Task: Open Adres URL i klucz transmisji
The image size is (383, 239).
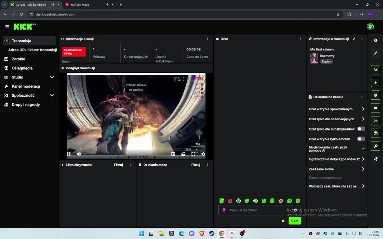Action: tap(32, 50)
